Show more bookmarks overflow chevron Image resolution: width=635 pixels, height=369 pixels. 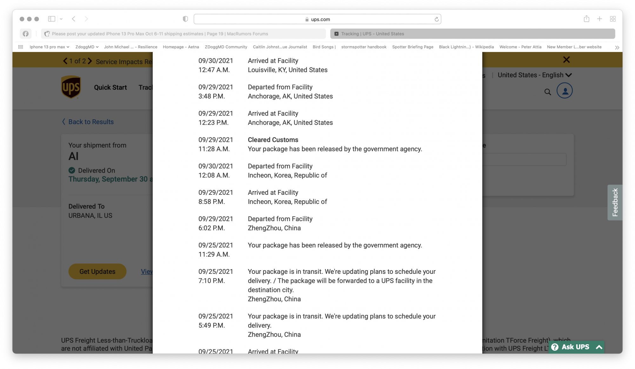coord(617,47)
